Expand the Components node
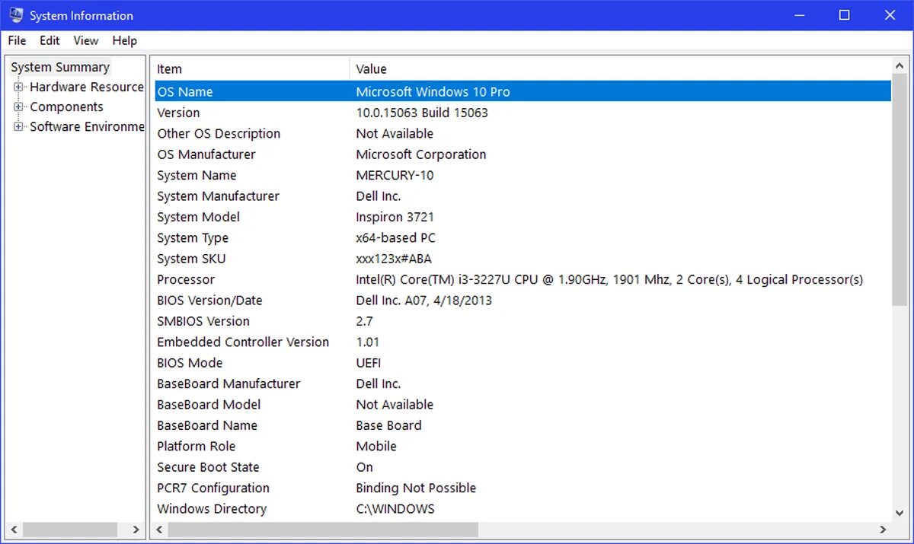Image resolution: width=914 pixels, height=544 pixels. (19, 107)
